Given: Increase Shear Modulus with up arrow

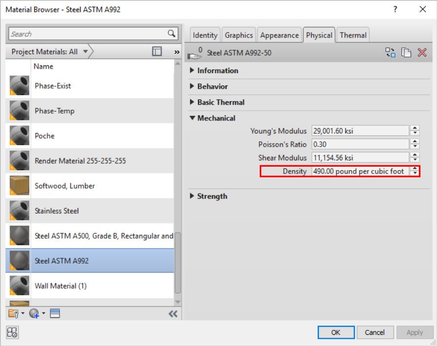Looking at the screenshot, I should coord(415,155).
